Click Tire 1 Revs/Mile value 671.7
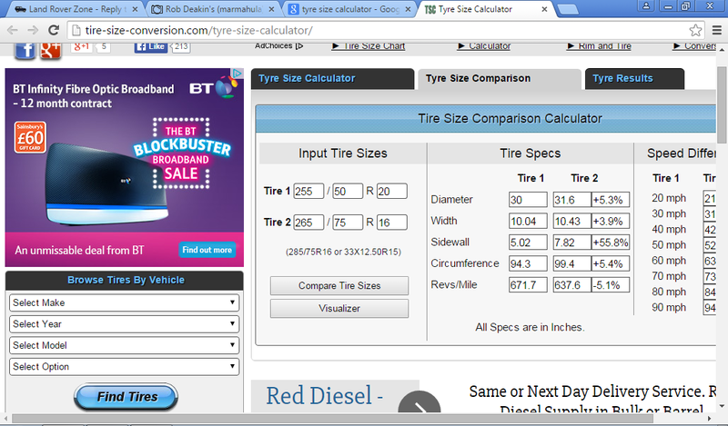The image size is (728, 426). pyautogui.click(x=528, y=284)
